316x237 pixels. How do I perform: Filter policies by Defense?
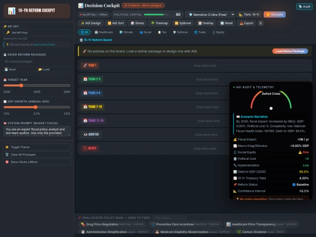click(x=180, y=32)
